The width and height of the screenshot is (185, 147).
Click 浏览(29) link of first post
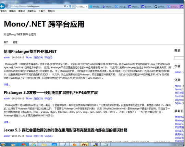coord(38,57)
